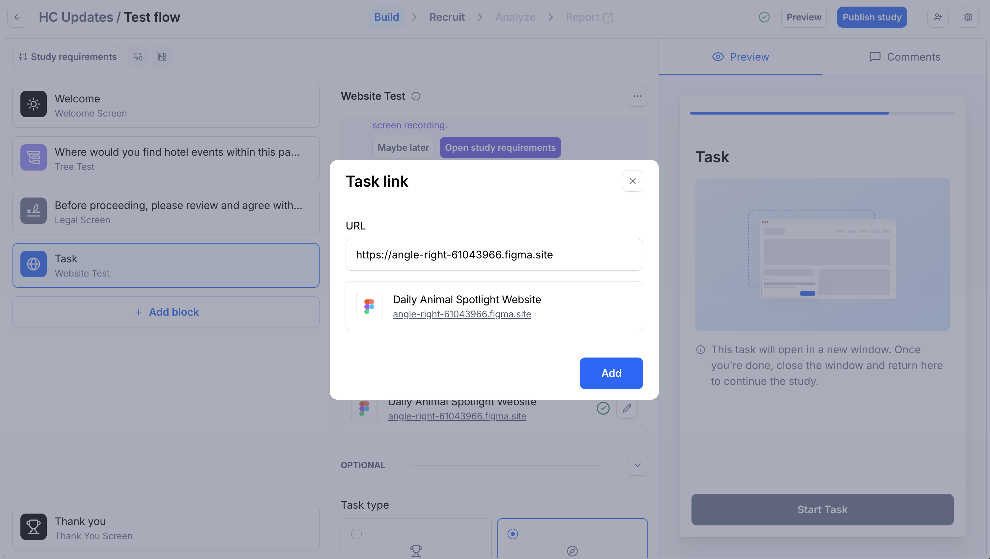Select the Thank You Screen block
Screen dimensions: 990x559
[x=166, y=528]
